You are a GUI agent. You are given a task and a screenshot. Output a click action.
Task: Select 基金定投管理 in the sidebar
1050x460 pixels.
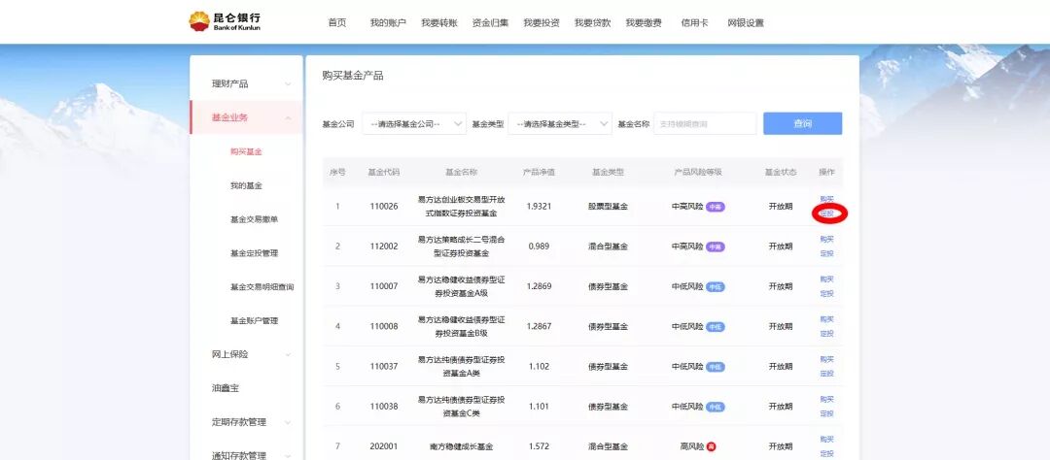[x=254, y=253]
